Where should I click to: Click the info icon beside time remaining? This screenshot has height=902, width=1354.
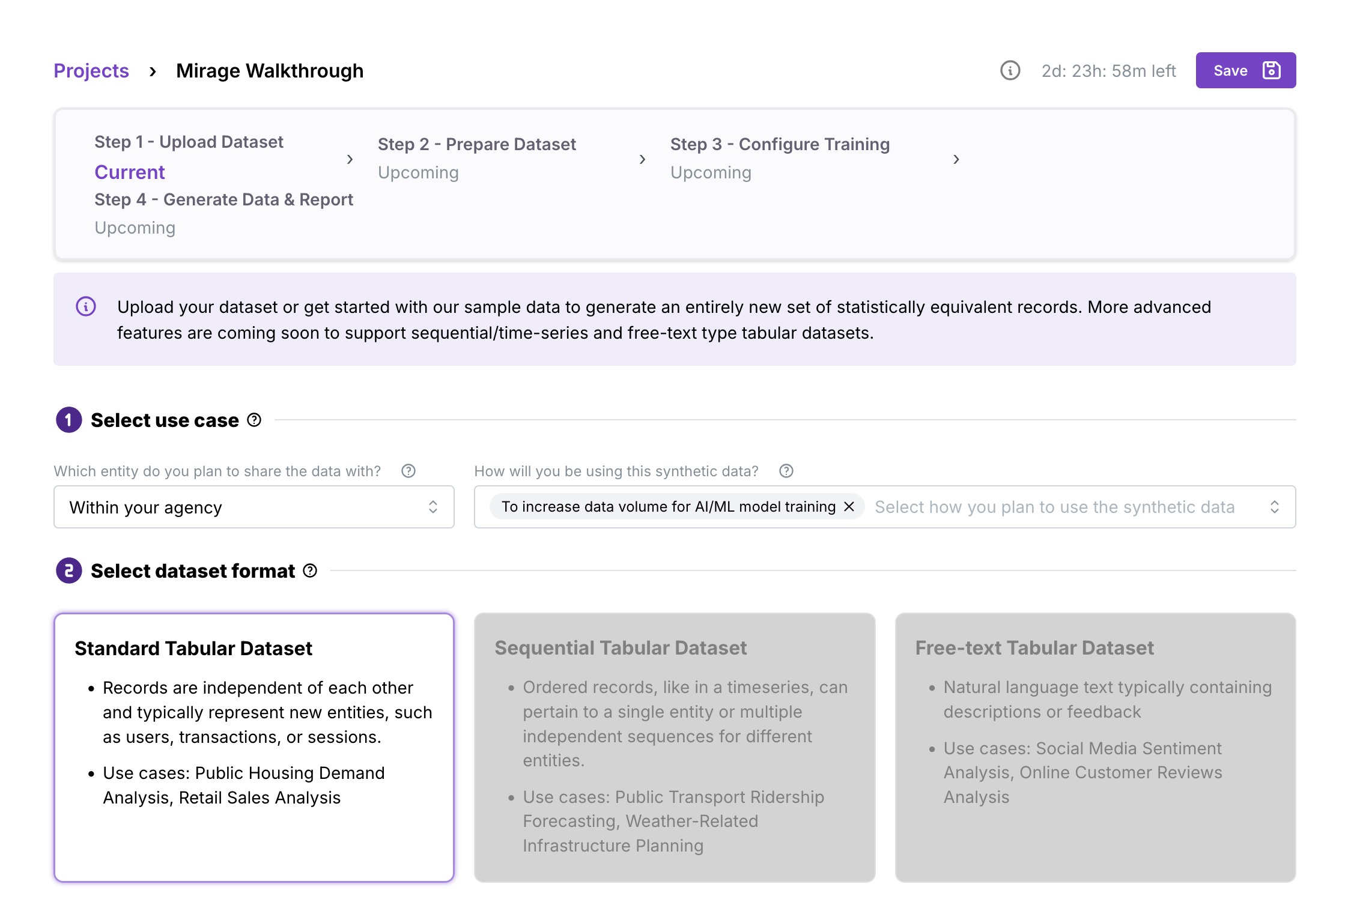click(x=1010, y=70)
